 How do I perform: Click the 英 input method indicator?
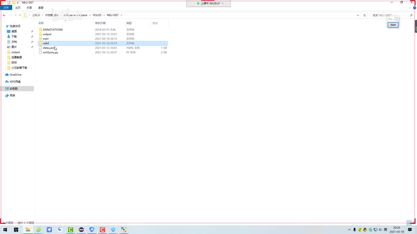click(386, 230)
